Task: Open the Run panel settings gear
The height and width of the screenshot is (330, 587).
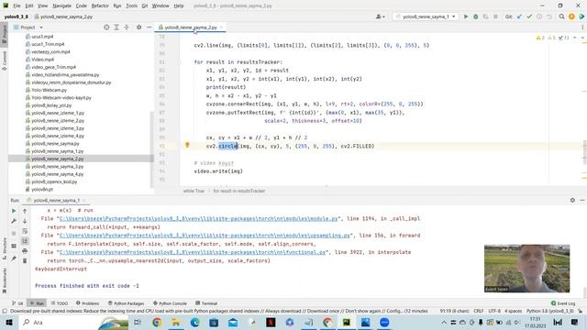Action: pyautogui.click(x=572, y=201)
